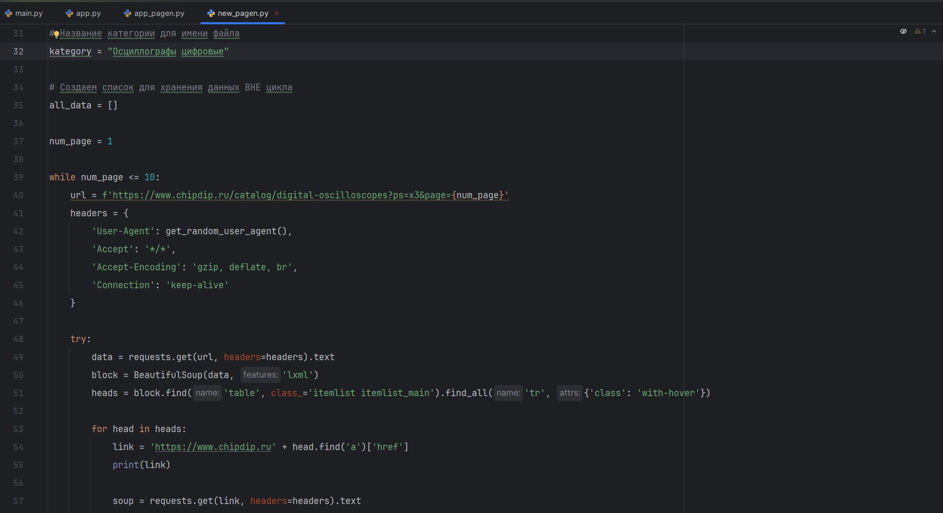Click the comment "Название категории для имени файла"
943x513 pixels.
pyautogui.click(x=150, y=33)
